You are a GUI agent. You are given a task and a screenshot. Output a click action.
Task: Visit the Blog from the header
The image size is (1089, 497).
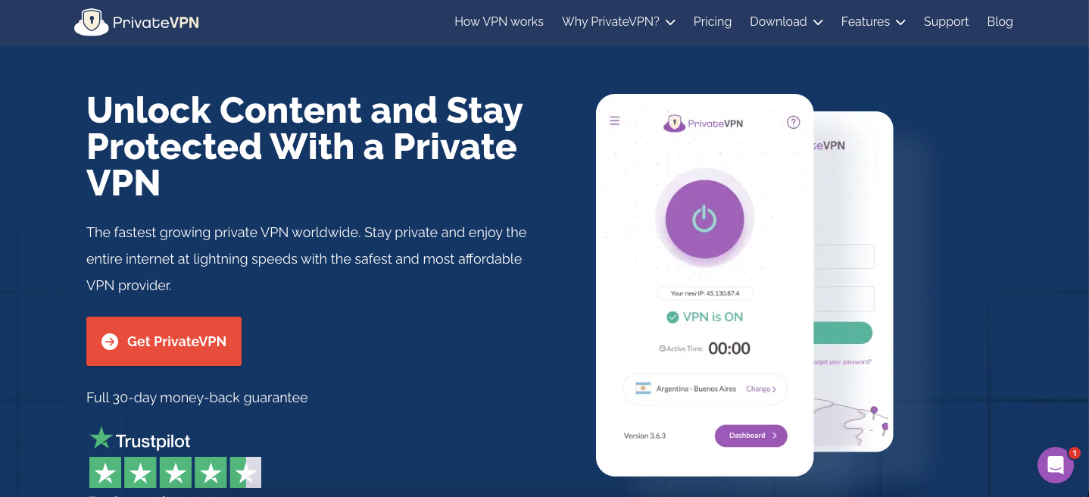pos(1000,22)
